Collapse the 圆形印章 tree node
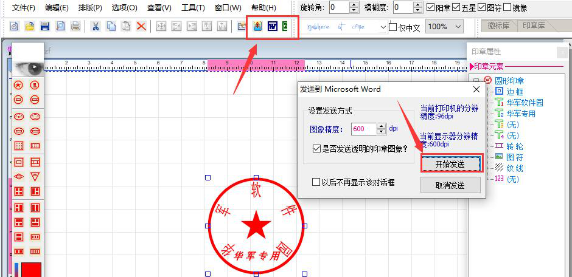The width and height of the screenshot is (572, 277). (x=476, y=81)
